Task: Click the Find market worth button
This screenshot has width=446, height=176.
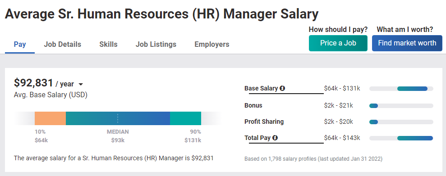Action: [x=407, y=43]
